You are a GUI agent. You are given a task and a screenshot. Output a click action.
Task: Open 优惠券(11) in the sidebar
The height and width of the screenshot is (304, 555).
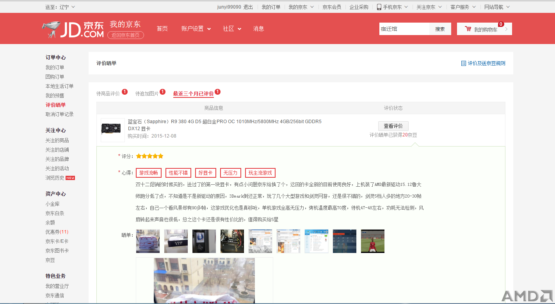57,232
